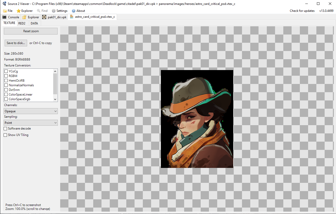The image size is (336, 214).
Task: Switch to the Explorer tab
Action: (x=31, y=17)
